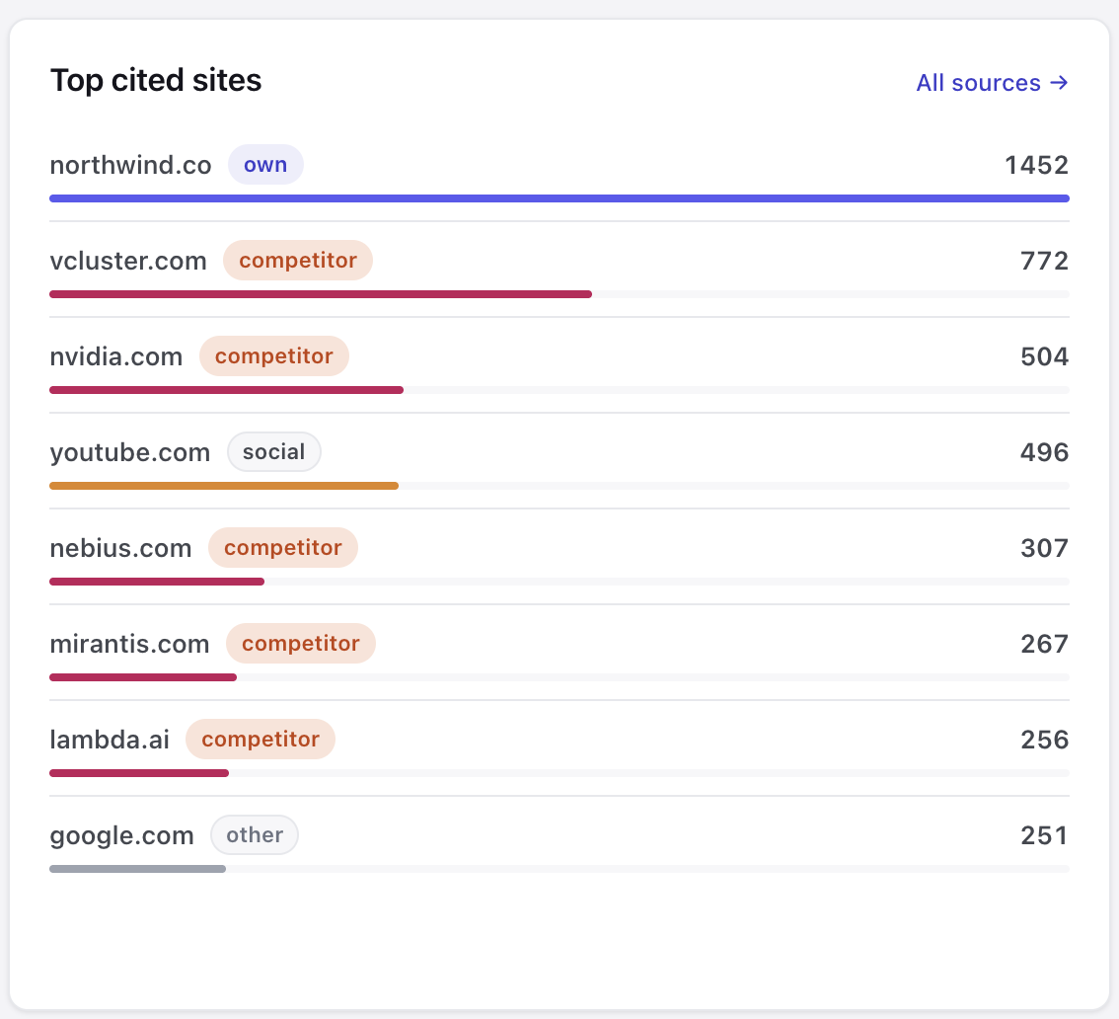The width and height of the screenshot is (1119, 1019).
Task: Click the gray google.com progress bar
Action: tap(138, 868)
